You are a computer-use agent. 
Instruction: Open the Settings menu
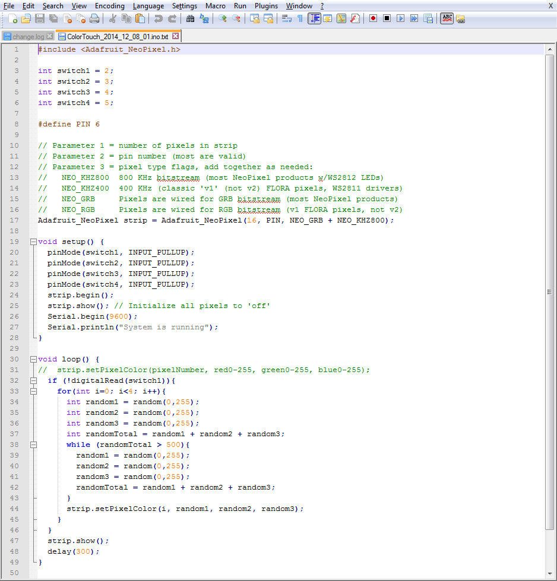pos(184,6)
